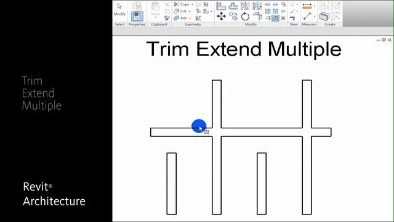Toggle the Properties palette button

click(137, 17)
